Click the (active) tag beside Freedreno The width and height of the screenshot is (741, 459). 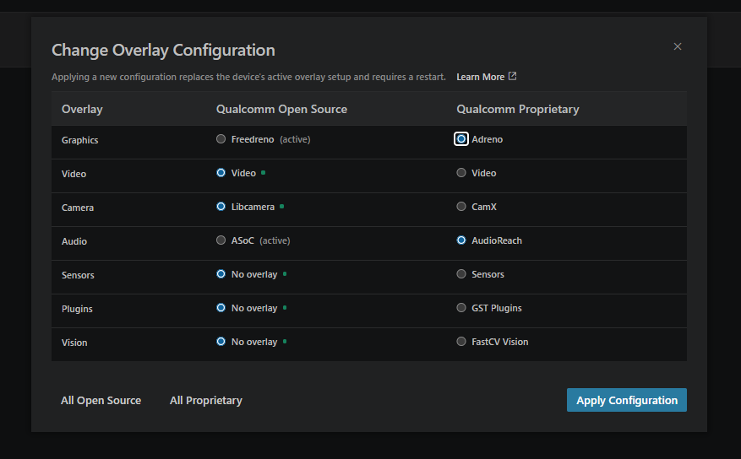(295, 139)
